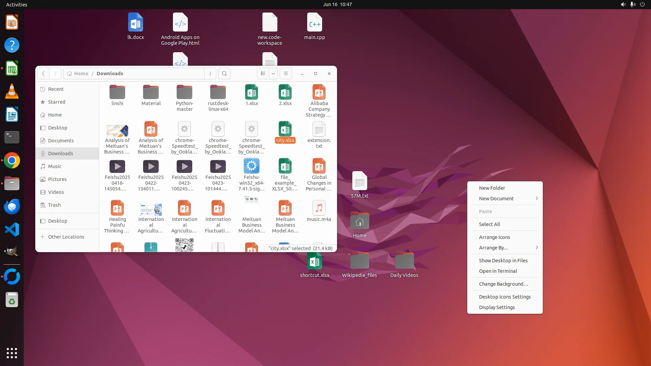The width and height of the screenshot is (651, 366).
Task: Click the search icon in Files toolbar
Action: pos(224,74)
